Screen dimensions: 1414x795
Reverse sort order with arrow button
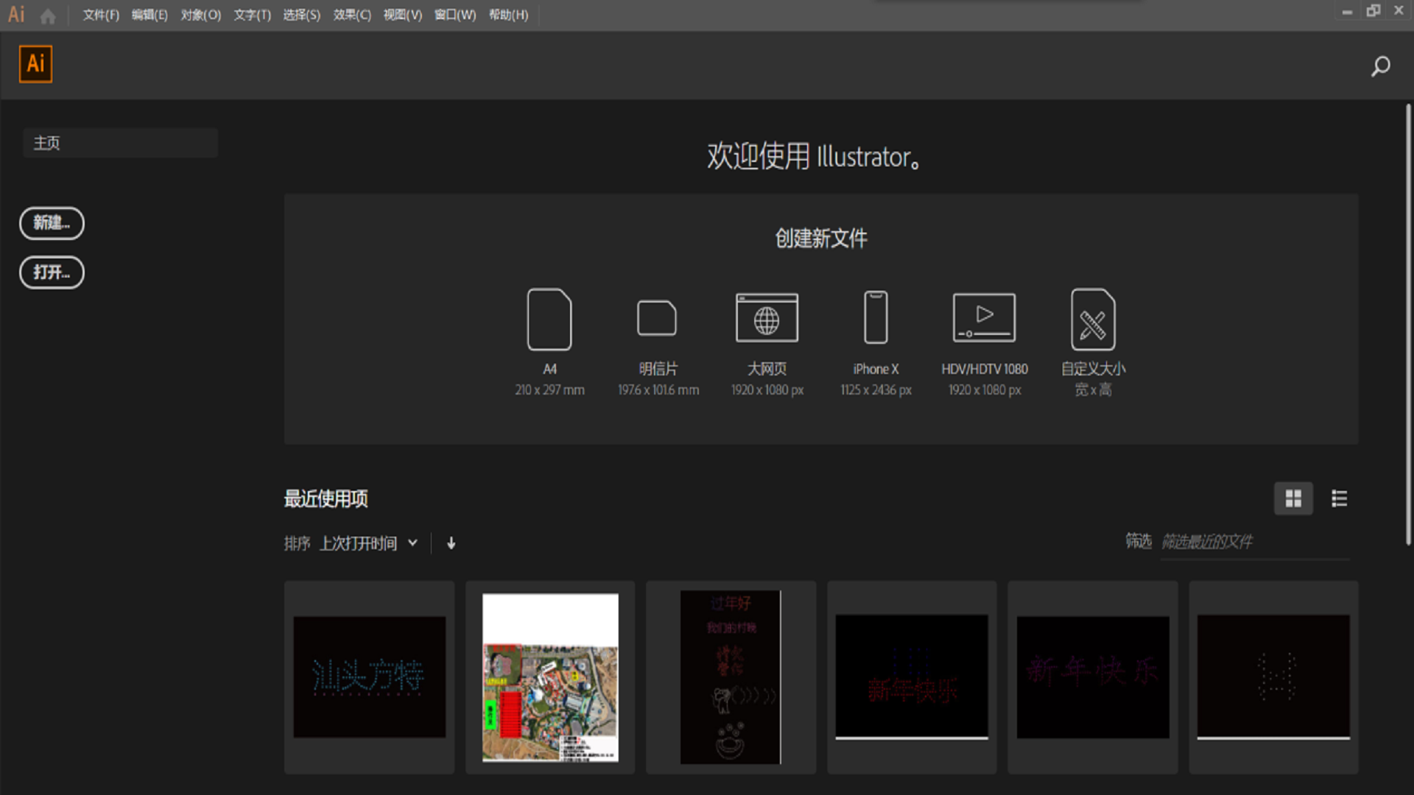451,543
